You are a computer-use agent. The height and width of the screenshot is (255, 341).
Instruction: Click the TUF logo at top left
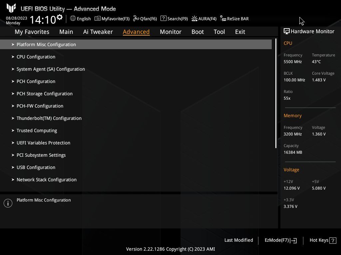pyautogui.click(x=11, y=8)
